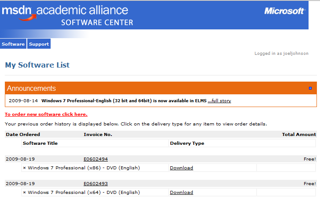Open invoice E0602494
The image size is (320, 204).
tap(96, 159)
